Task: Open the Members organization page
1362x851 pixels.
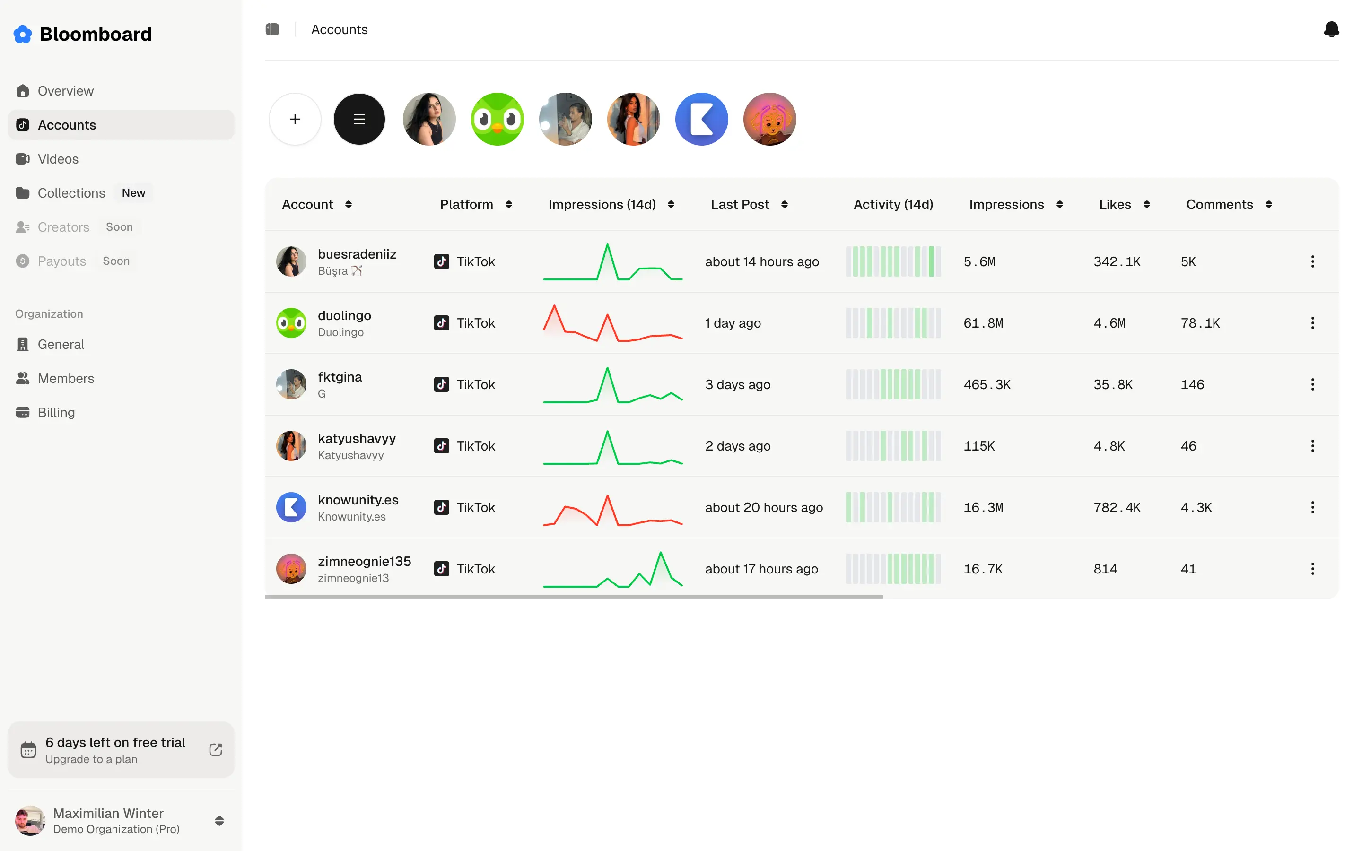Action: pyautogui.click(x=66, y=378)
